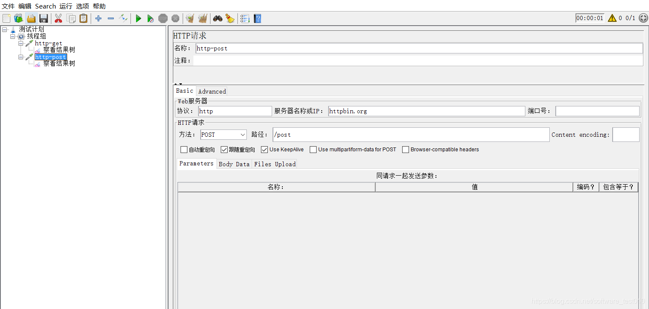Select 线程组 in the tree
Viewport: 649px width, 309px height.
(x=36, y=36)
